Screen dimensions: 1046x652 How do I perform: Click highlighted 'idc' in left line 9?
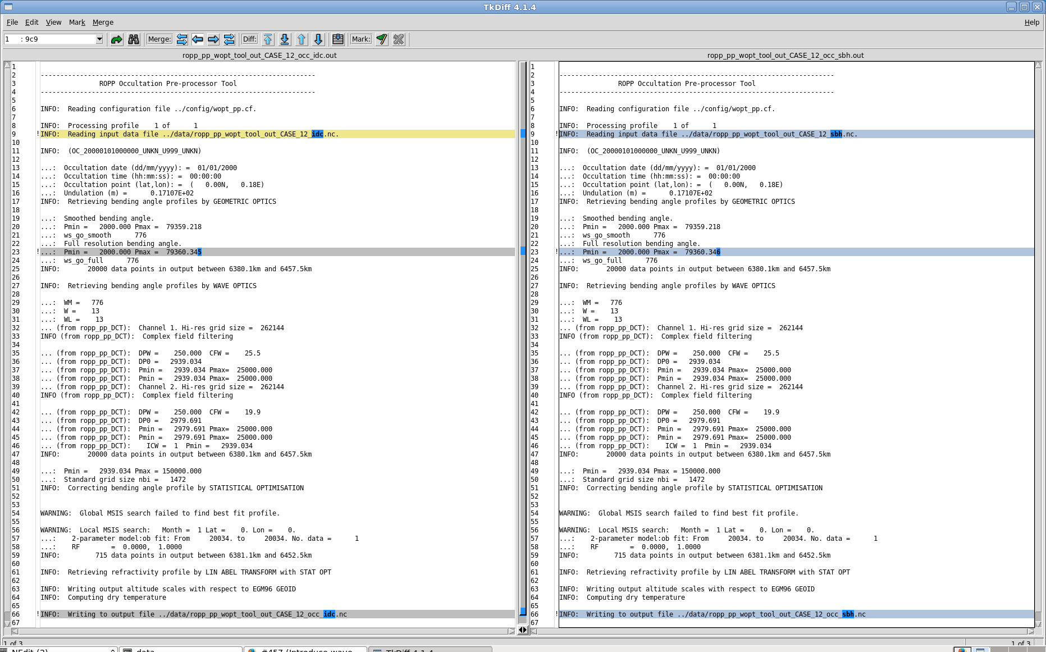point(317,134)
